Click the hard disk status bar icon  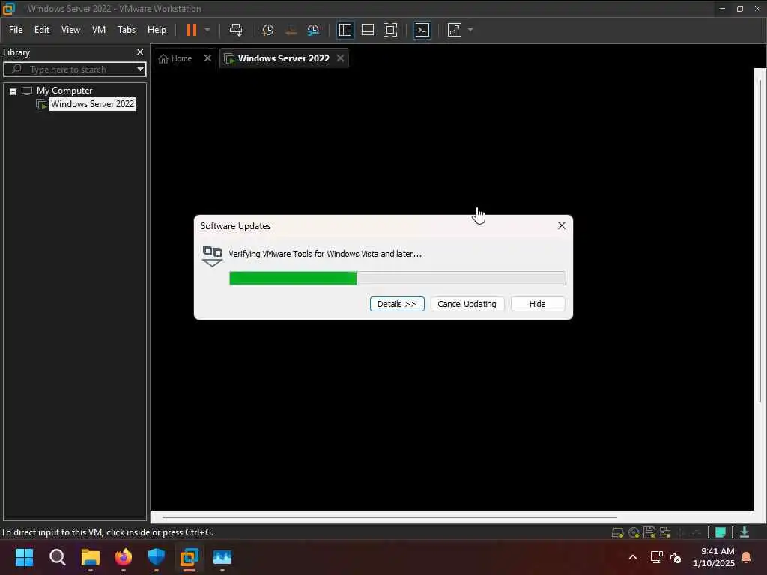(618, 532)
